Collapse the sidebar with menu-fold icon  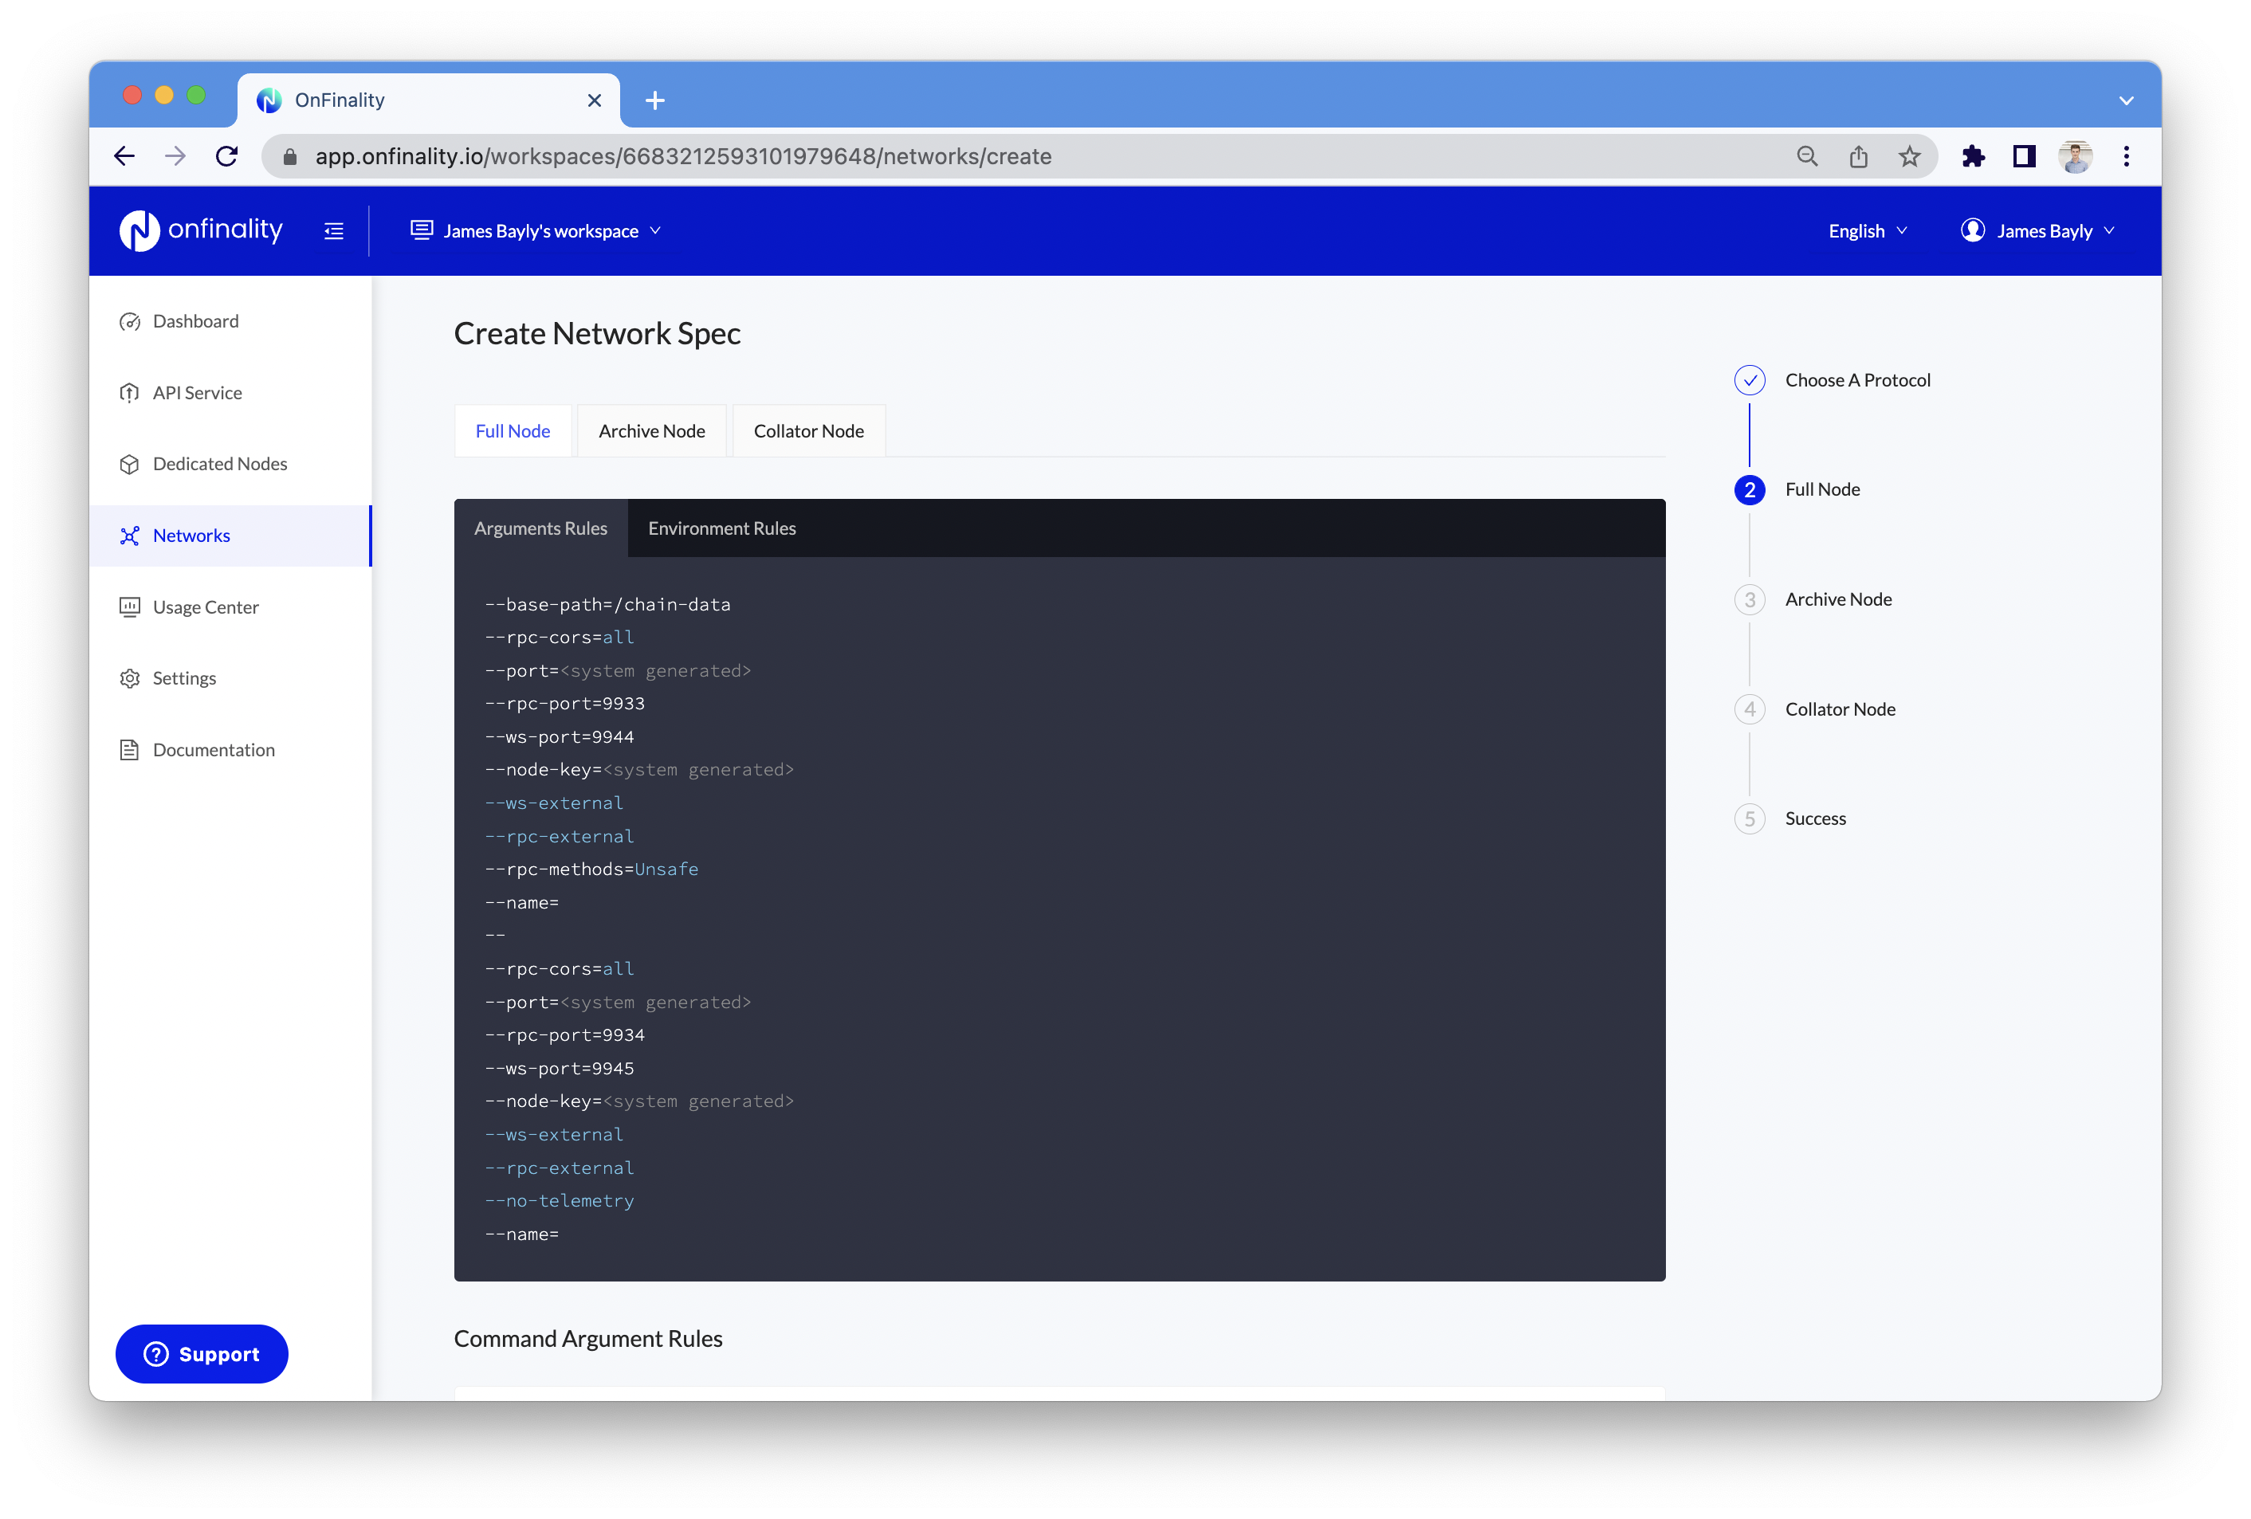[x=333, y=230]
